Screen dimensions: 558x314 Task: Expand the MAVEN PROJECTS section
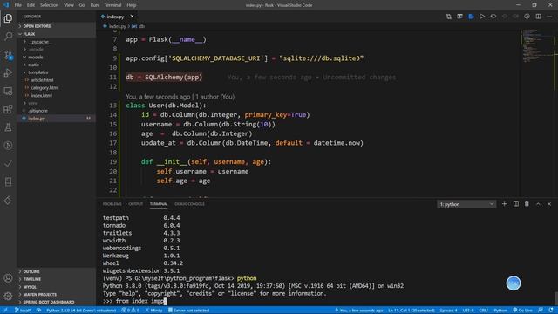56,295
